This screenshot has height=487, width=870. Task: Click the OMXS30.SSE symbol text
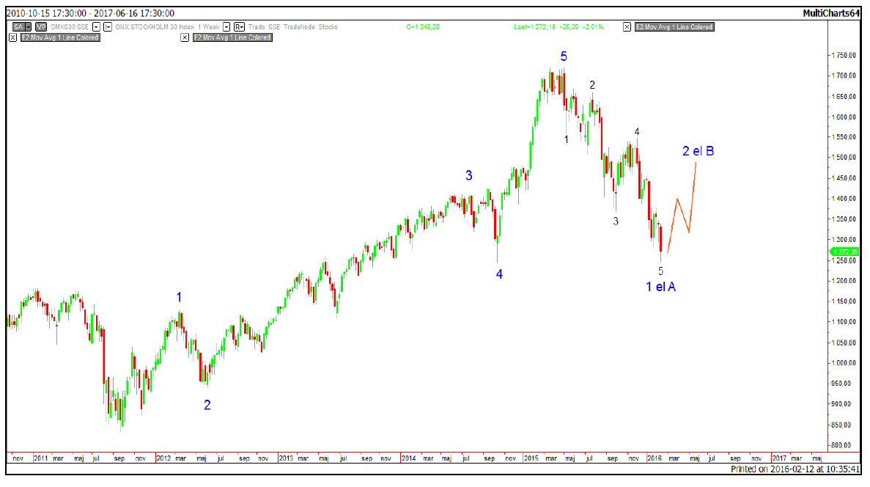tap(70, 26)
